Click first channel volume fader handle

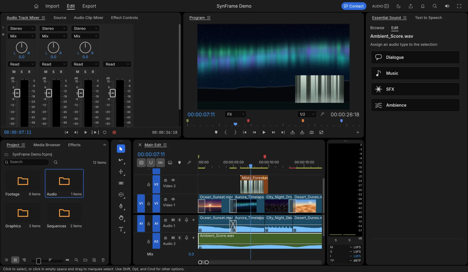(x=17, y=93)
